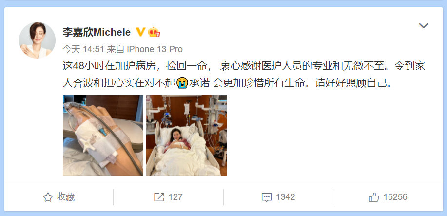Click the crown membership badge icon
Image resolution: width=447 pixels, height=216 pixels.
click(x=154, y=32)
